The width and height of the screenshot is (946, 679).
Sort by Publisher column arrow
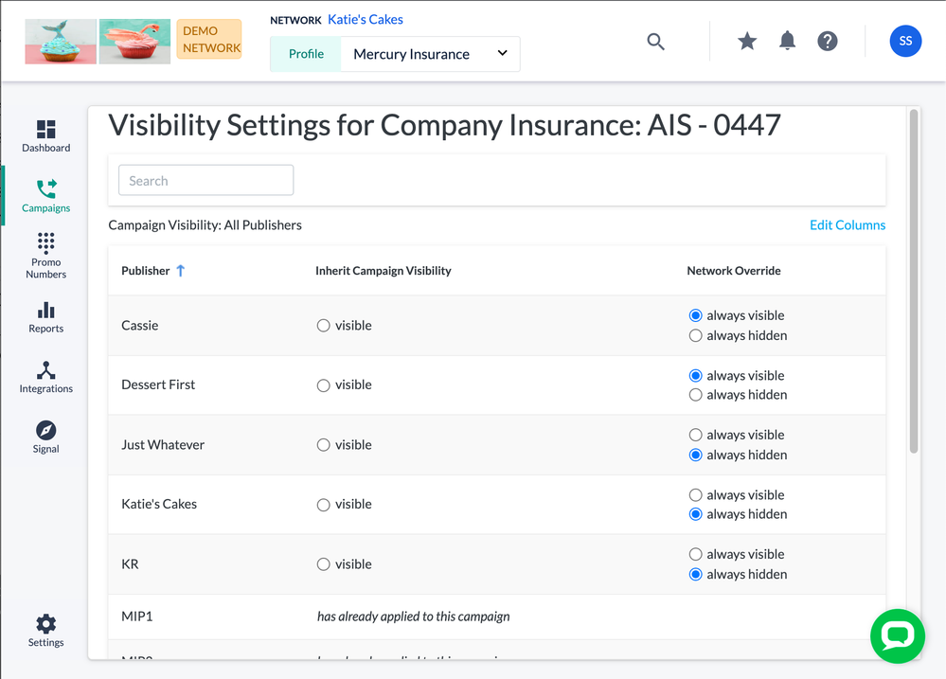click(x=180, y=271)
